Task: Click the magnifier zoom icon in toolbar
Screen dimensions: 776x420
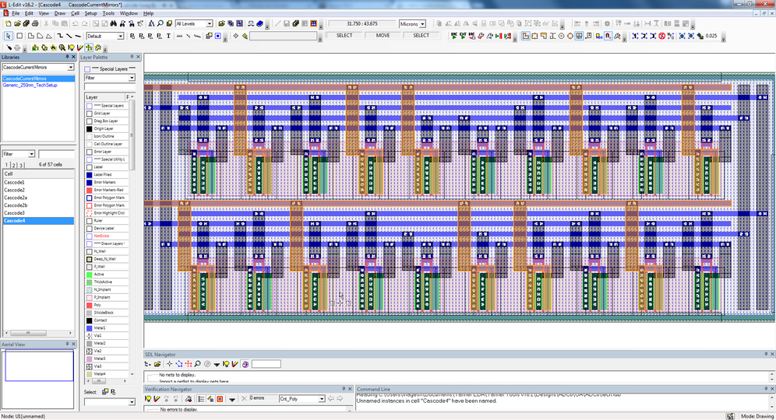Action: click(160, 24)
